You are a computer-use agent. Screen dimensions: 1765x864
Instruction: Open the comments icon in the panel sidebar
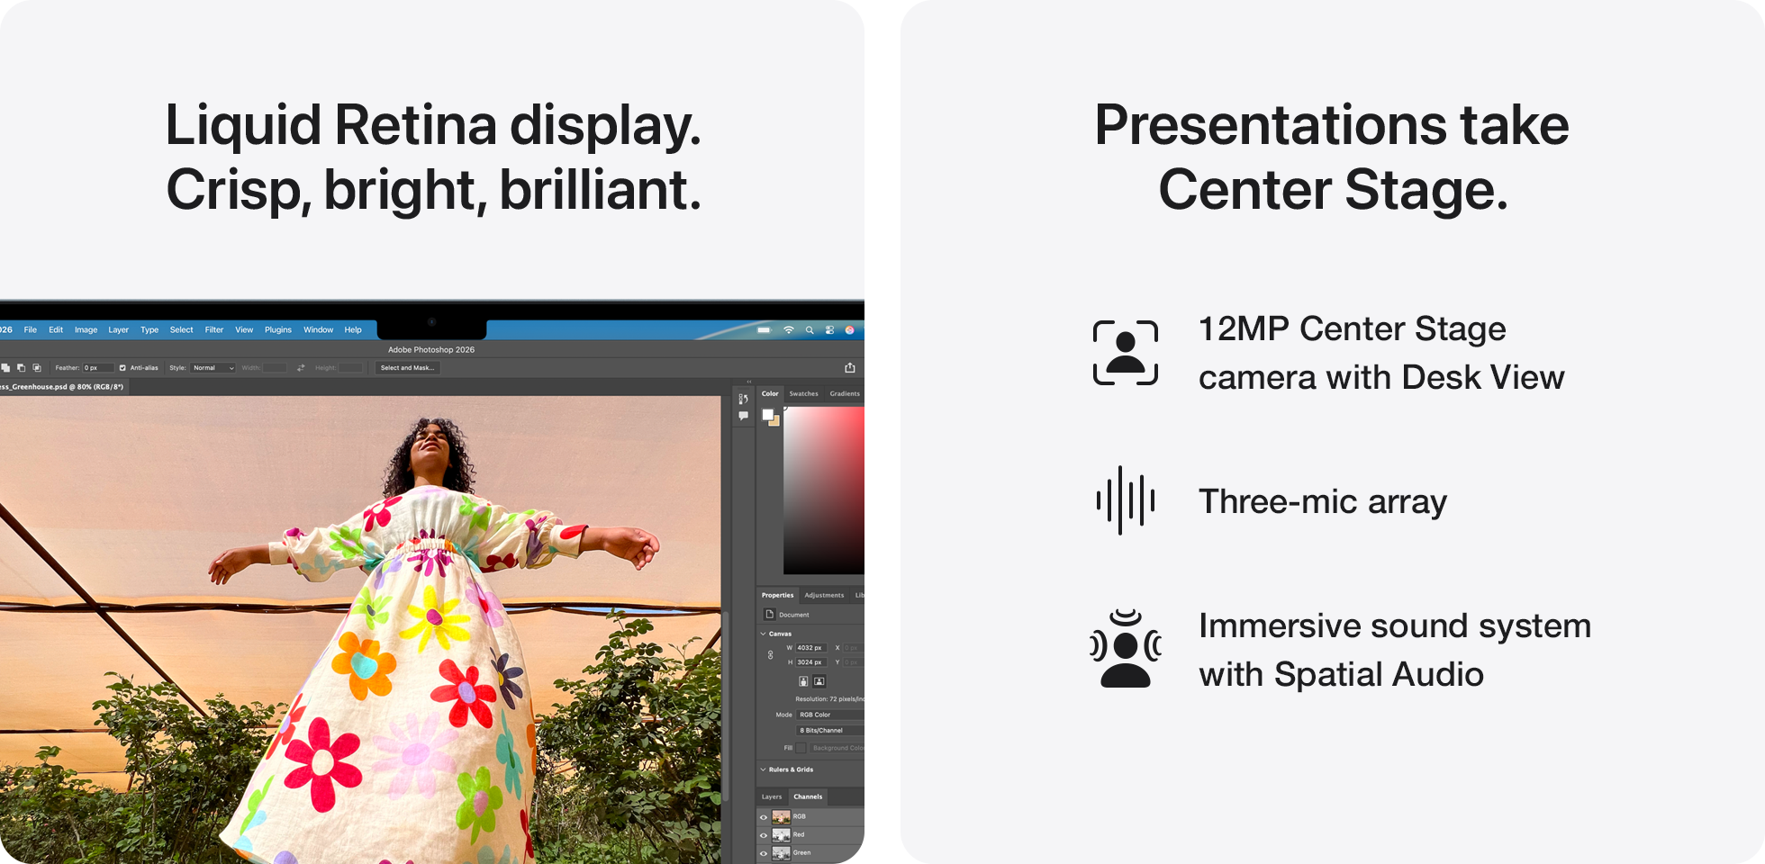[743, 415]
